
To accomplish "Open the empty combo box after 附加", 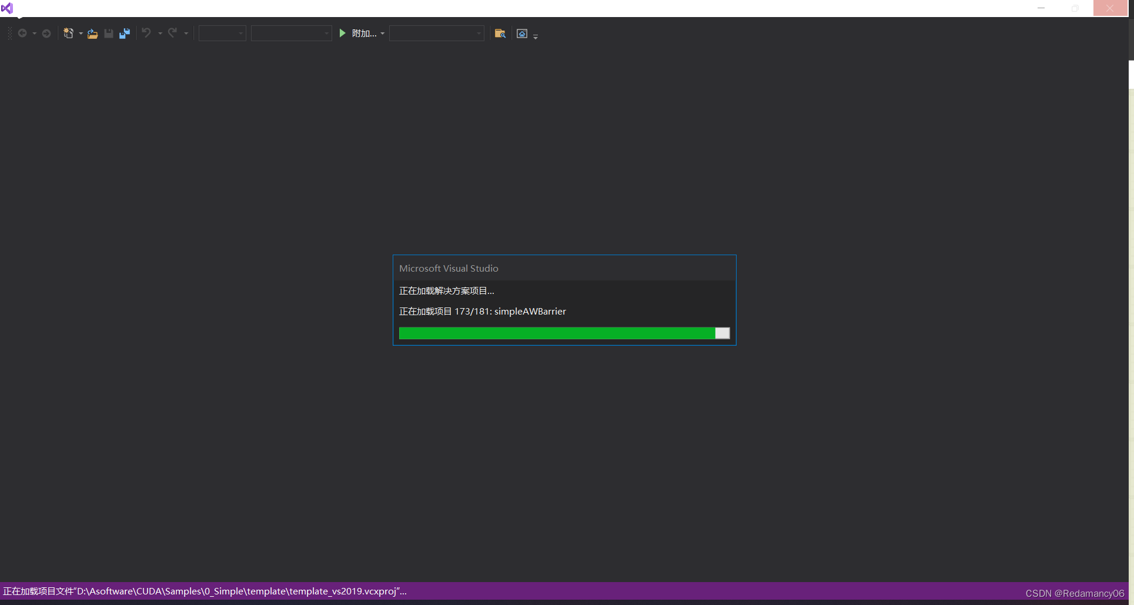I will click(x=437, y=34).
